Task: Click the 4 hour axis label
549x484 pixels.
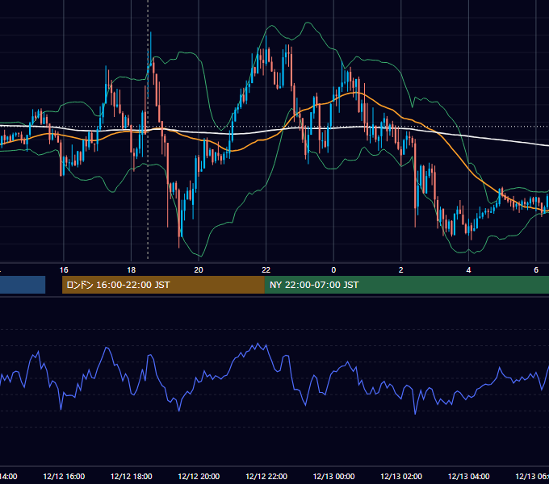Action: pos(468,270)
